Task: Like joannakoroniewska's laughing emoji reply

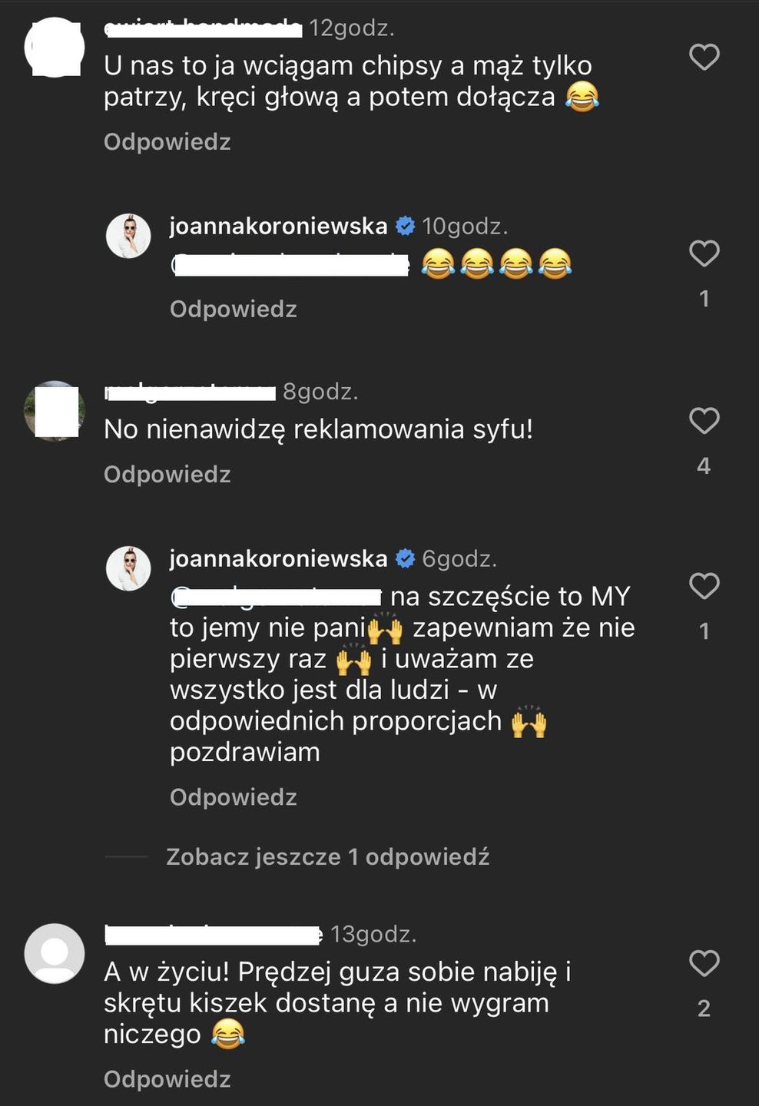Action: coord(704,253)
